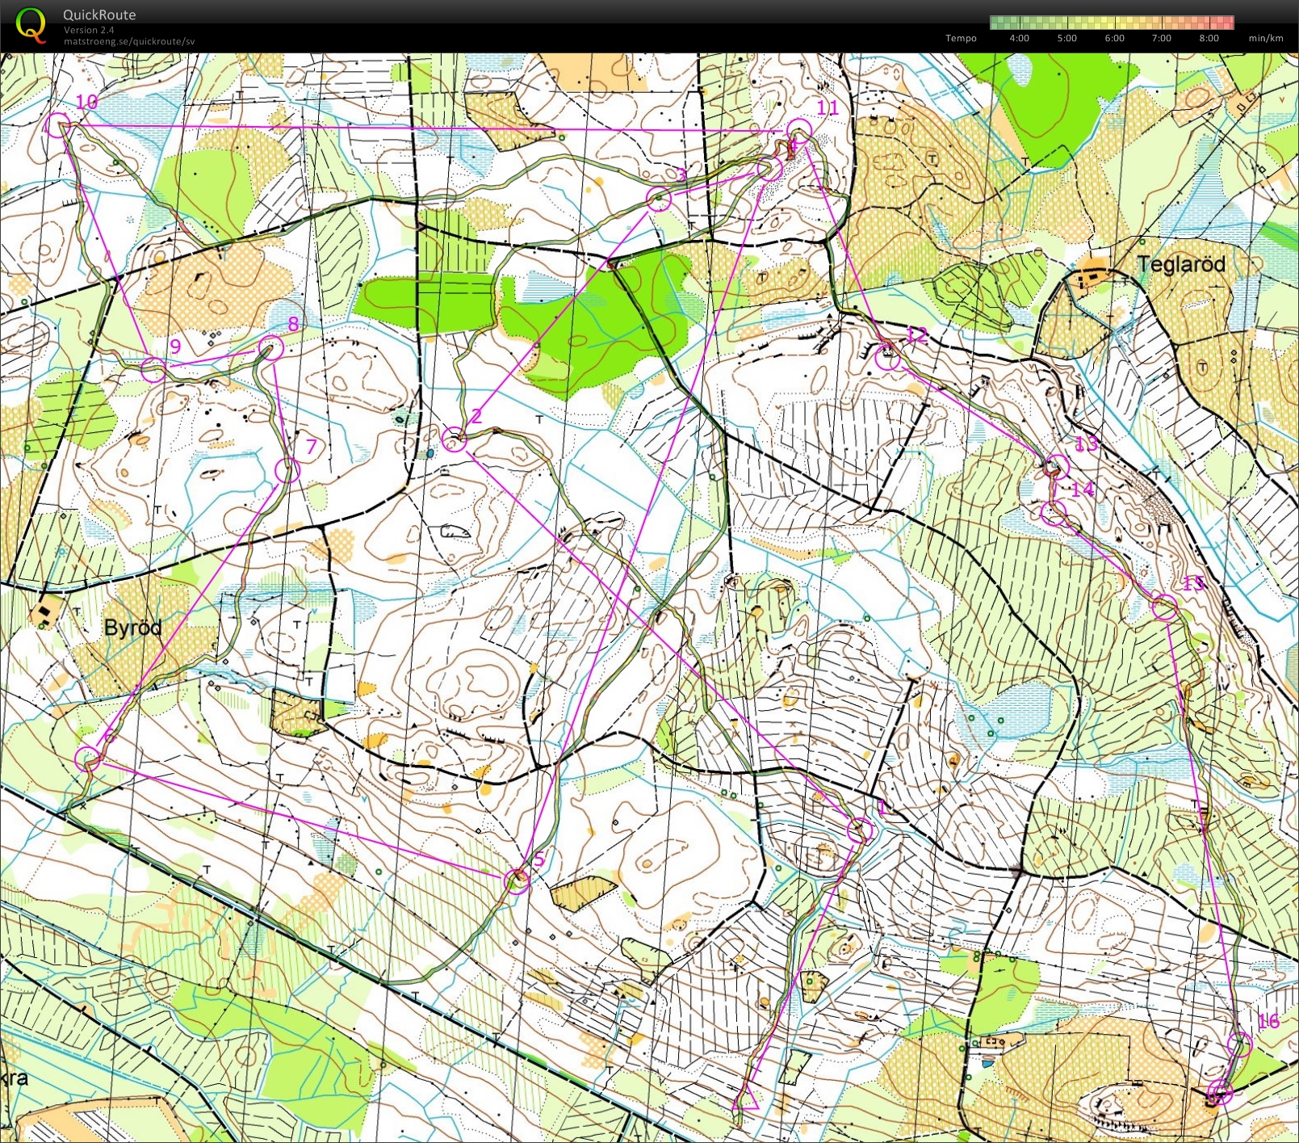Open the matstroeng.se/quickroute/sv link

coord(129,41)
